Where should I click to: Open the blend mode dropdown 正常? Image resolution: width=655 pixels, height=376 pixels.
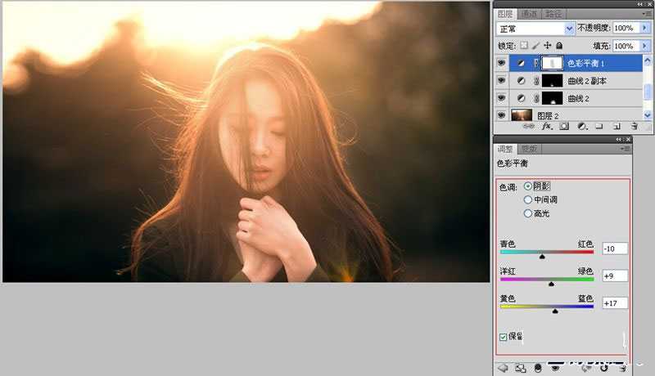pos(534,28)
